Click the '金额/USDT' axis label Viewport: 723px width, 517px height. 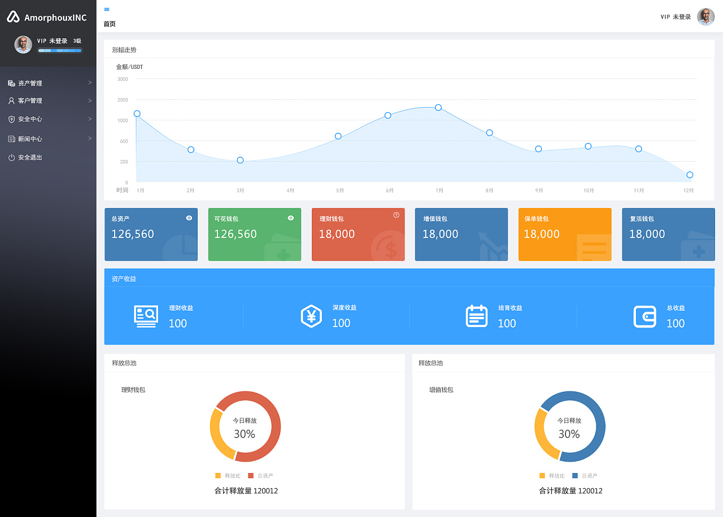point(129,67)
